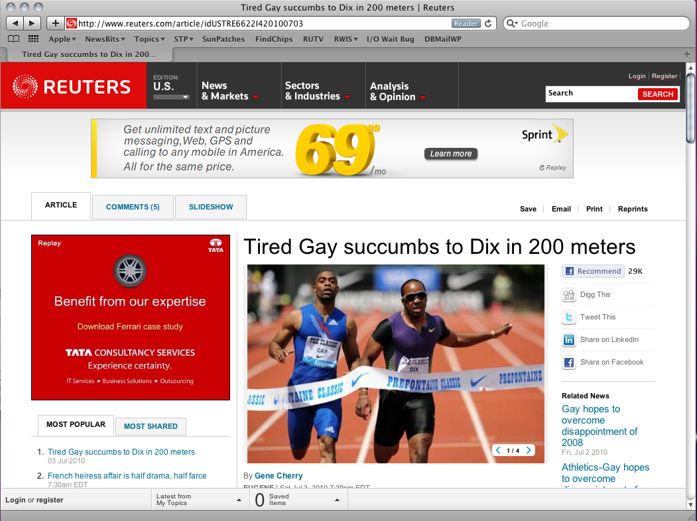Select the Most Shared tab
The height and width of the screenshot is (521, 697).
pyautogui.click(x=151, y=426)
